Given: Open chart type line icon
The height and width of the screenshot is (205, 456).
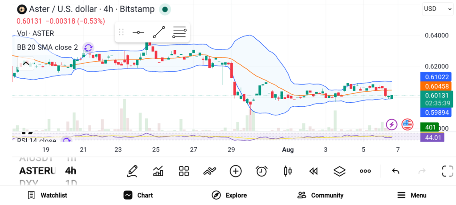Looking at the screenshot, I should 210,171.
